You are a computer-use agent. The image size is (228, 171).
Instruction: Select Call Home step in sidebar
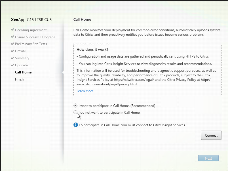(x=23, y=72)
